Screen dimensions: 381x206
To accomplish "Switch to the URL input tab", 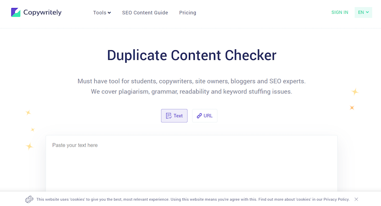I will coord(205,116).
